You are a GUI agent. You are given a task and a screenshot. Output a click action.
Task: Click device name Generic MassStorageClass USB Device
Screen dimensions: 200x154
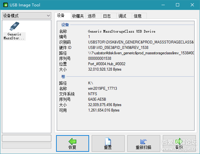click(121, 31)
